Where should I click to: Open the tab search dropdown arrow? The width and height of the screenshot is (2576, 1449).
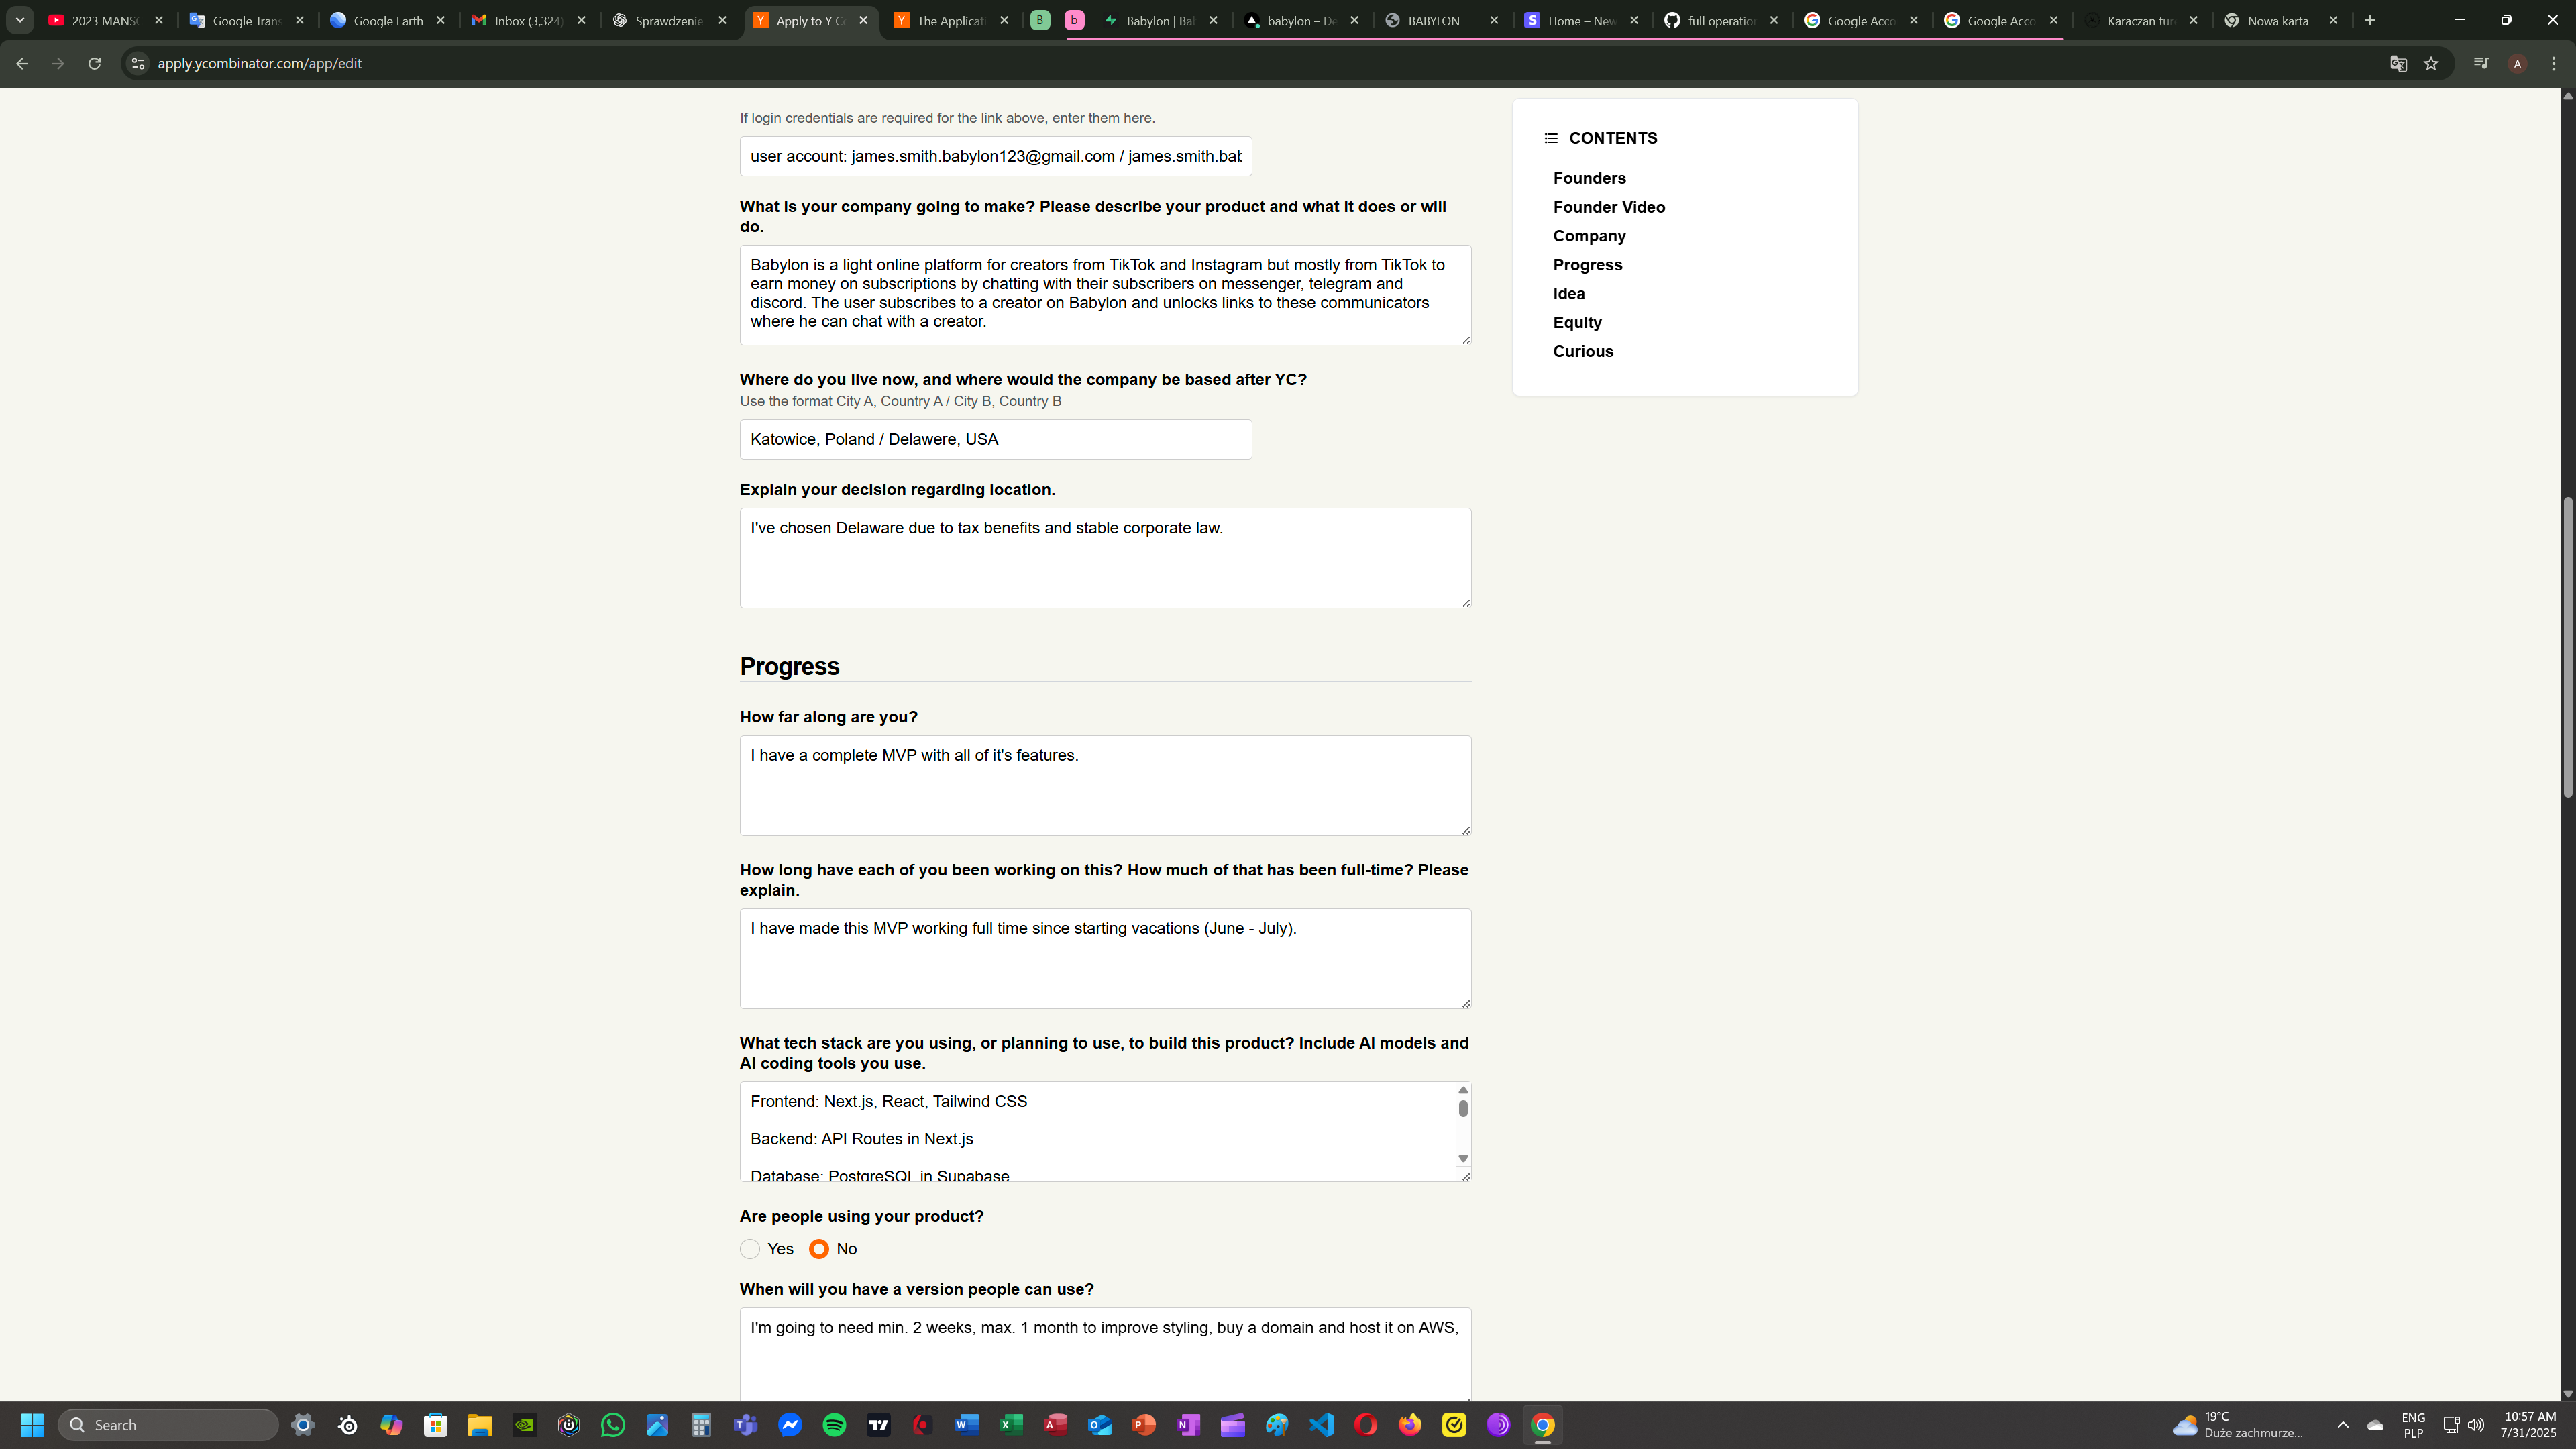[x=19, y=20]
